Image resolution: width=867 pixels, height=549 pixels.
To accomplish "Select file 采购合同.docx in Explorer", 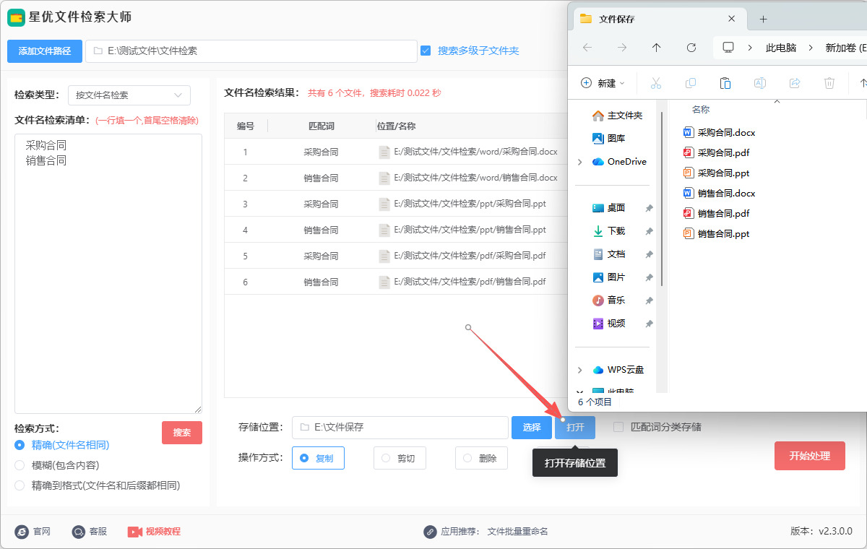I will point(719,133).
